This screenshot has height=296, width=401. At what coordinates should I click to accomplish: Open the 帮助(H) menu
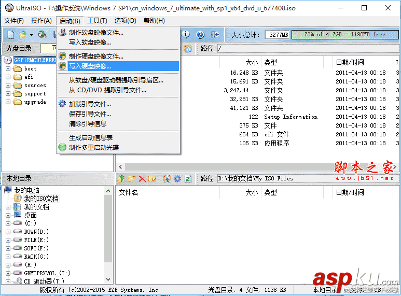(x=154, y=20)
